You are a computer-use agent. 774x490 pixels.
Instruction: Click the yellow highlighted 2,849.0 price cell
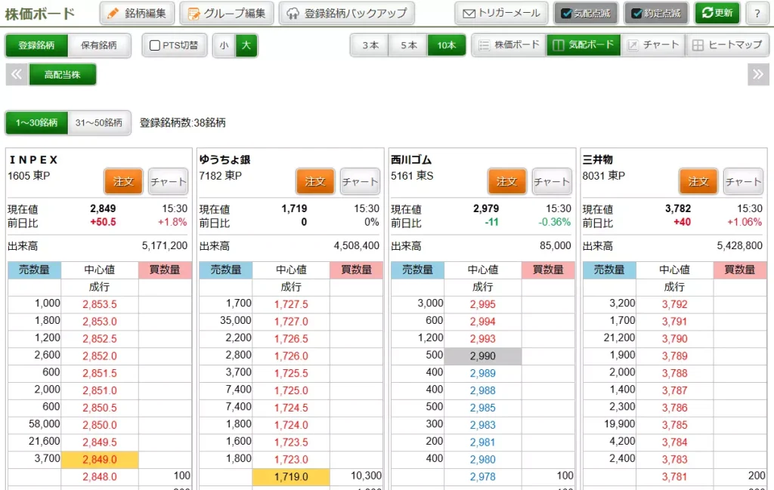point(100,460)
